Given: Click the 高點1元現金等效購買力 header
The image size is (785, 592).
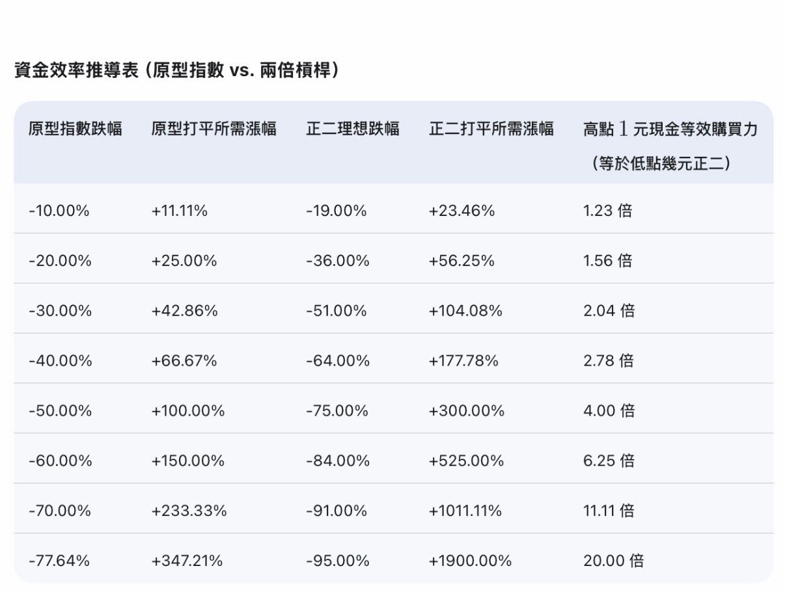Looking at the screenshot, I should point(670,129).
